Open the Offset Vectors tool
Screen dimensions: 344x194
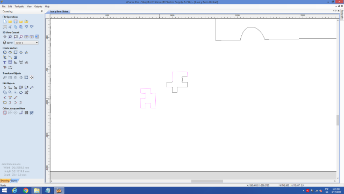click(5, 113)
